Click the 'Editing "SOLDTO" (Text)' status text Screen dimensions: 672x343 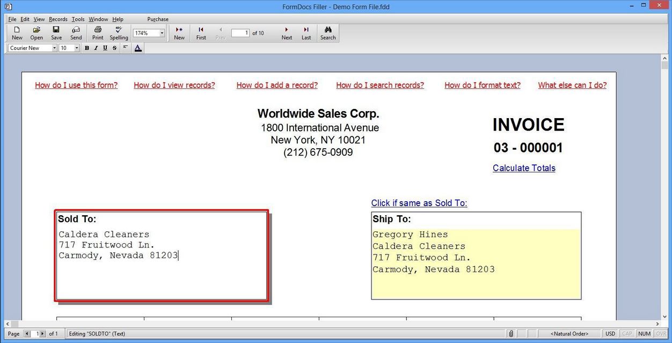tap(97, 334)
